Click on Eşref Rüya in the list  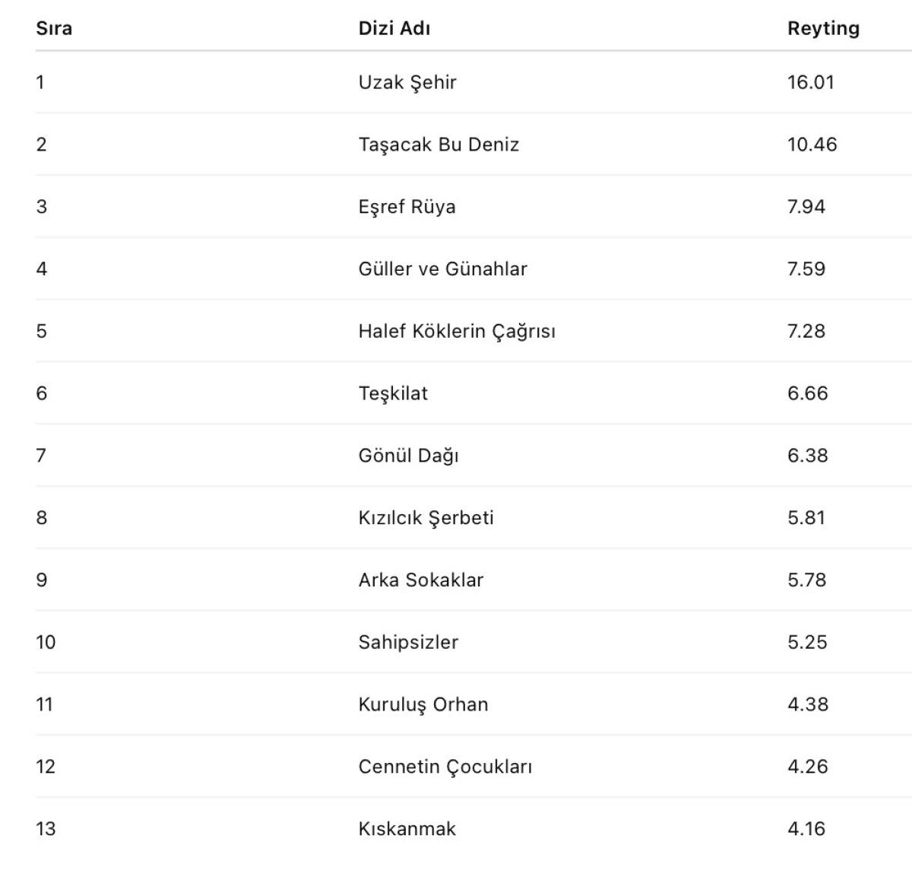point(407,207)
